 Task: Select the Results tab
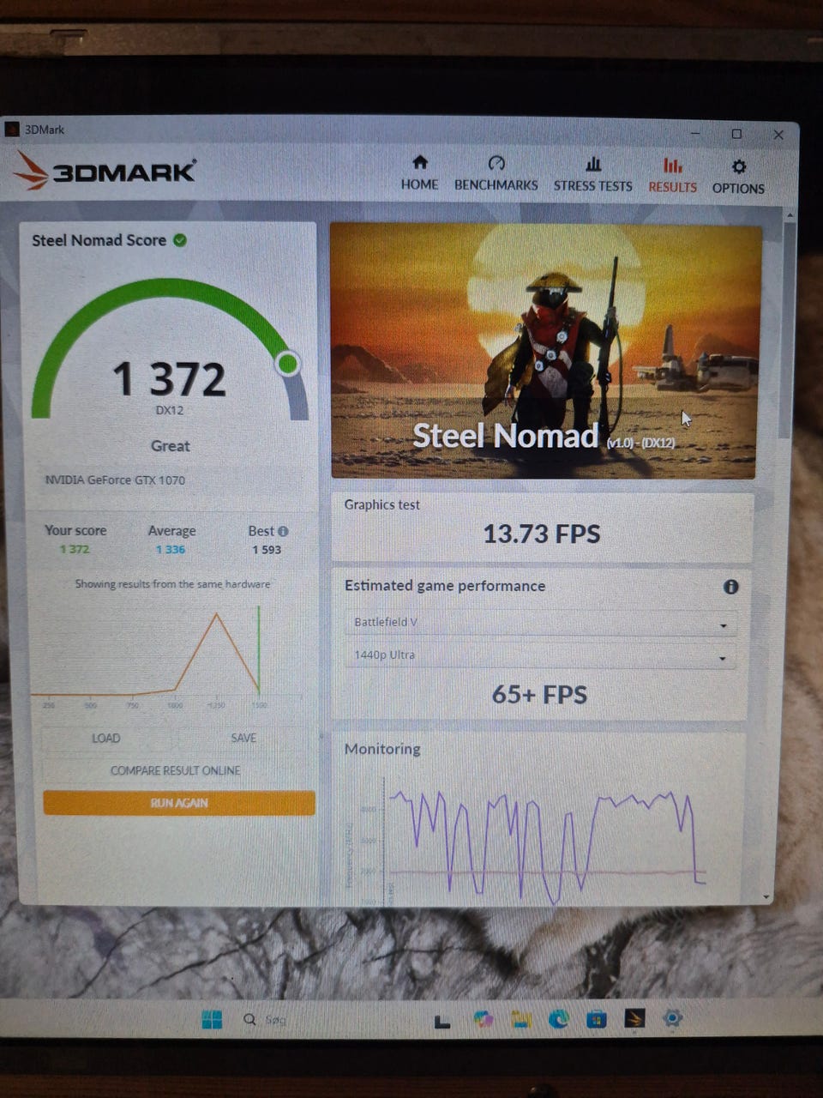[672, 175]
